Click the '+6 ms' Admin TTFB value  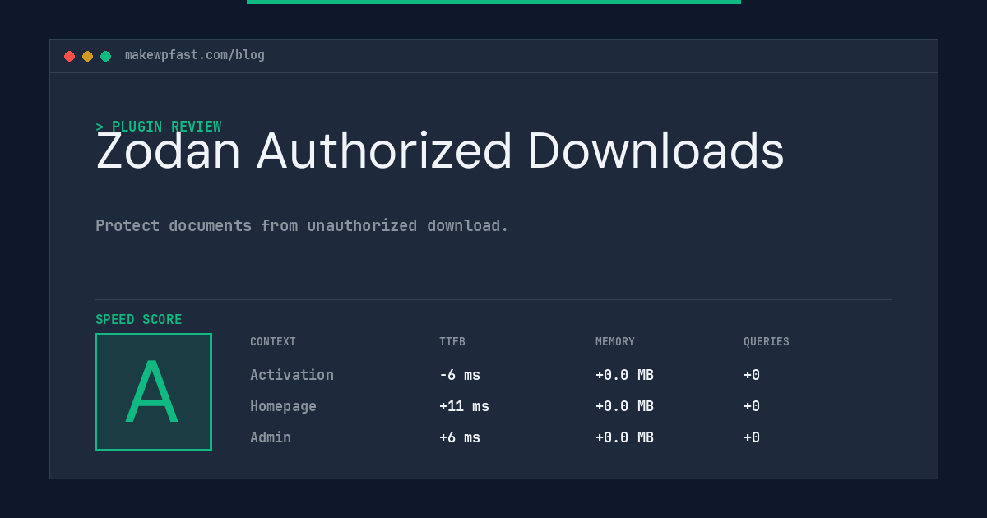click(460, 437)
